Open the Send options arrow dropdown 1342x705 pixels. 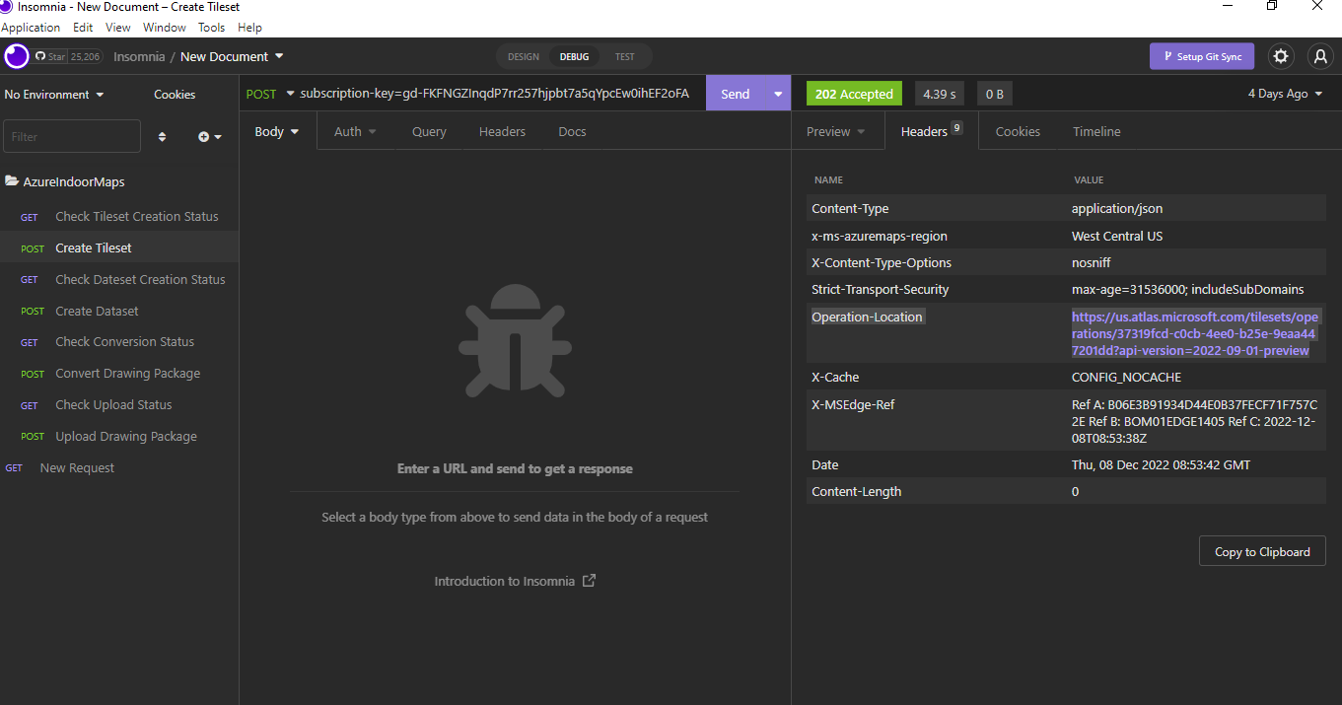coord(777,93)
